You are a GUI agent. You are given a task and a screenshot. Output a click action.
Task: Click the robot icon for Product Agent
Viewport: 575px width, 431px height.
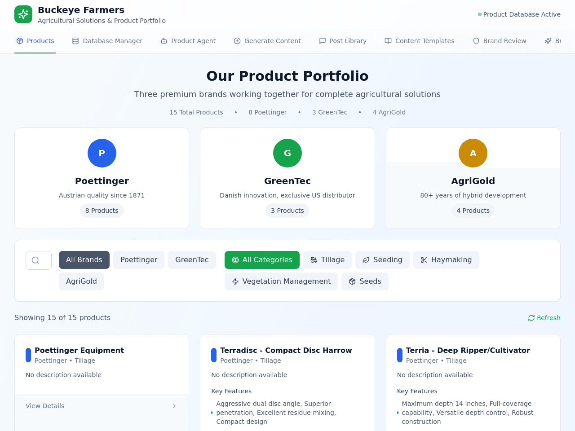tap(164, 41)
